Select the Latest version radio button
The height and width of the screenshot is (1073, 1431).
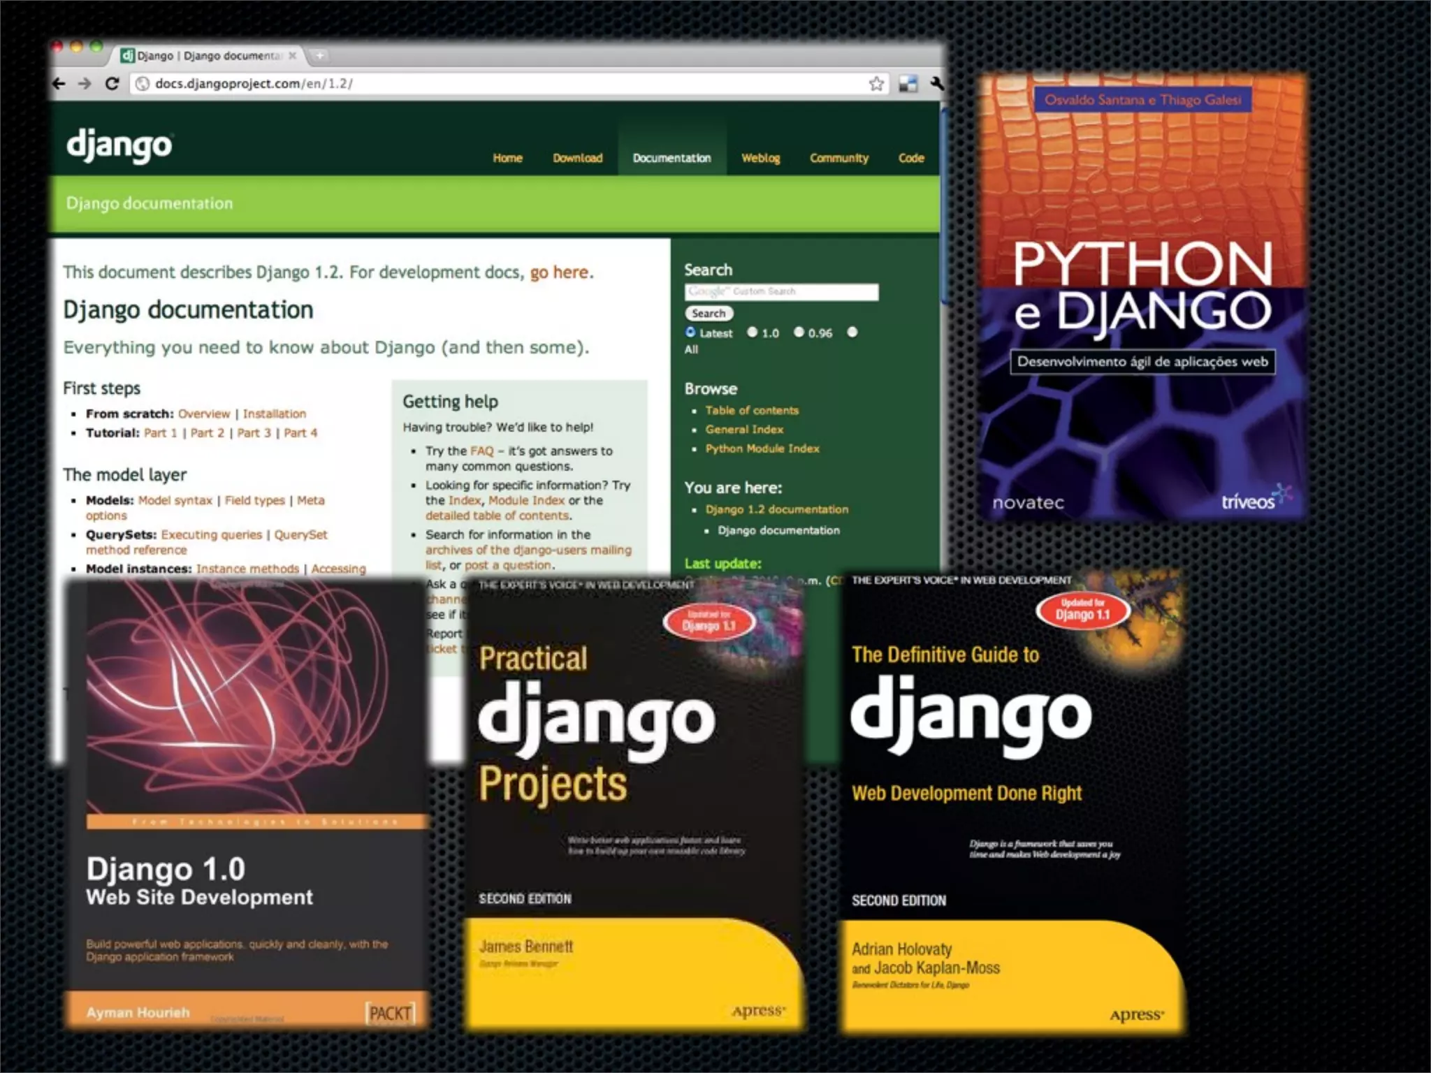690,333
